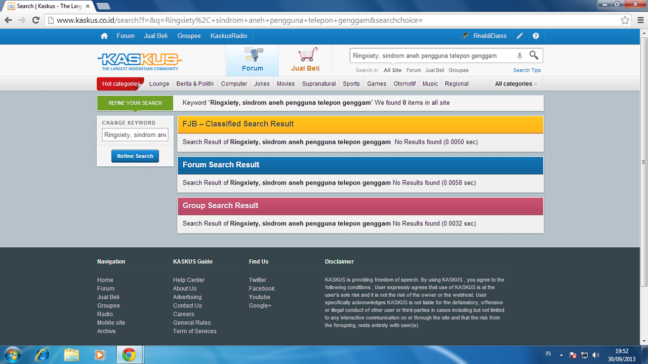This screenshot has height=364, width=648.
Task: Open Term of Services footer link
Action: [x=194, y=331]
